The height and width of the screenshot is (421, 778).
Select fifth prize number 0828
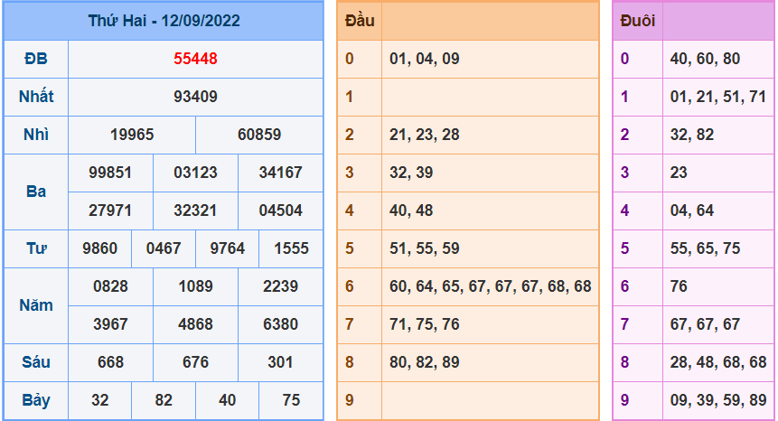pyautogui.click(x=110, y=286)
